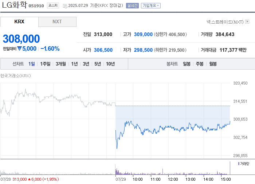This screenshot has width=255, height=184.
Task: Click the tall closing volume bar
Action: click(x=230, y=168)
